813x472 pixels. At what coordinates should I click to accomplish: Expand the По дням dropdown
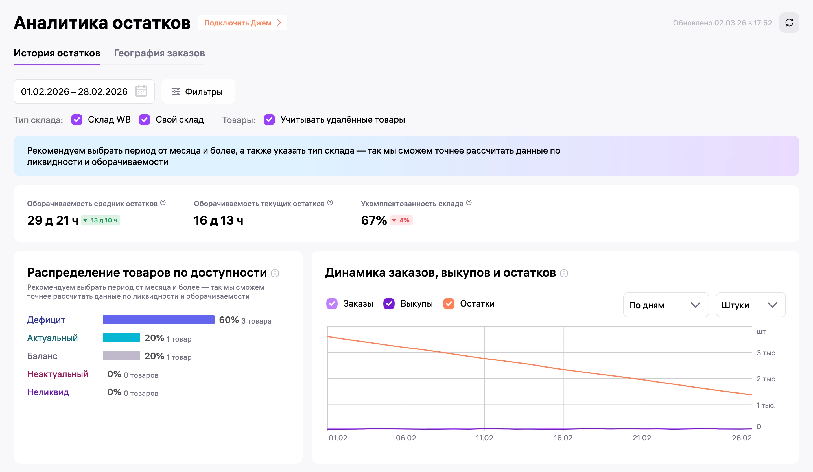[x=666, y=305]
